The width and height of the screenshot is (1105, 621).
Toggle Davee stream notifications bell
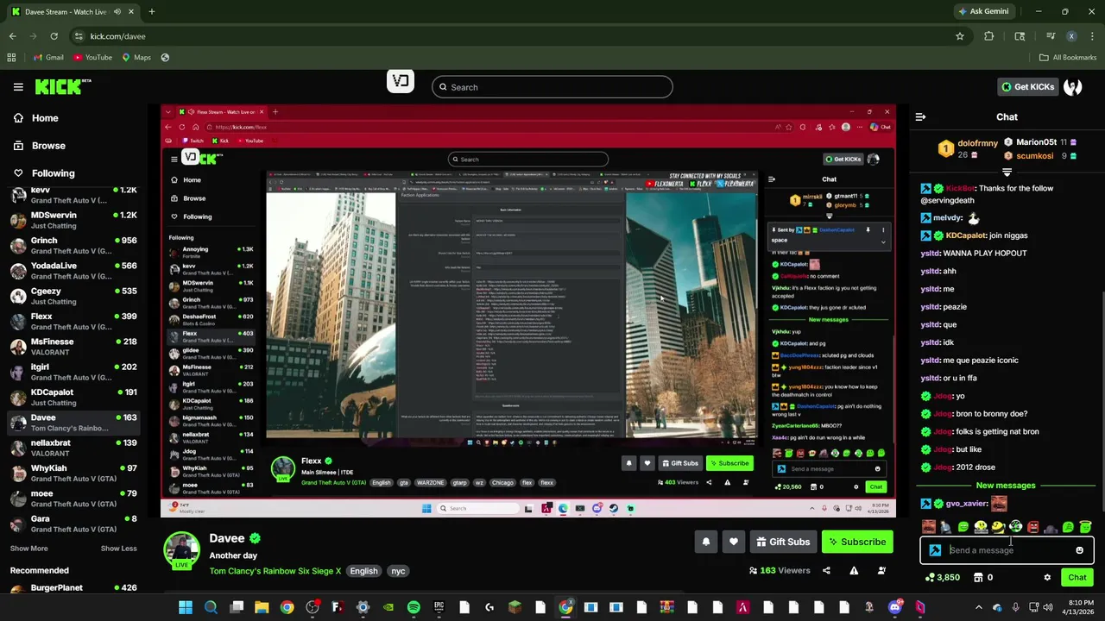(x=705, y=542)
